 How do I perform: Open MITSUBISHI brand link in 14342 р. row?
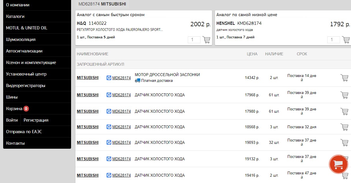(88, 78)
